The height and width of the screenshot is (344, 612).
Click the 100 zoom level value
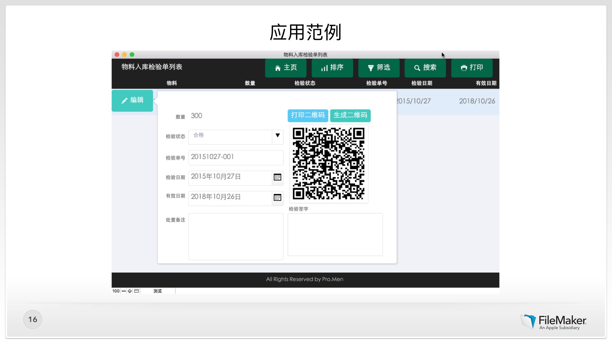tap(116, 291)
